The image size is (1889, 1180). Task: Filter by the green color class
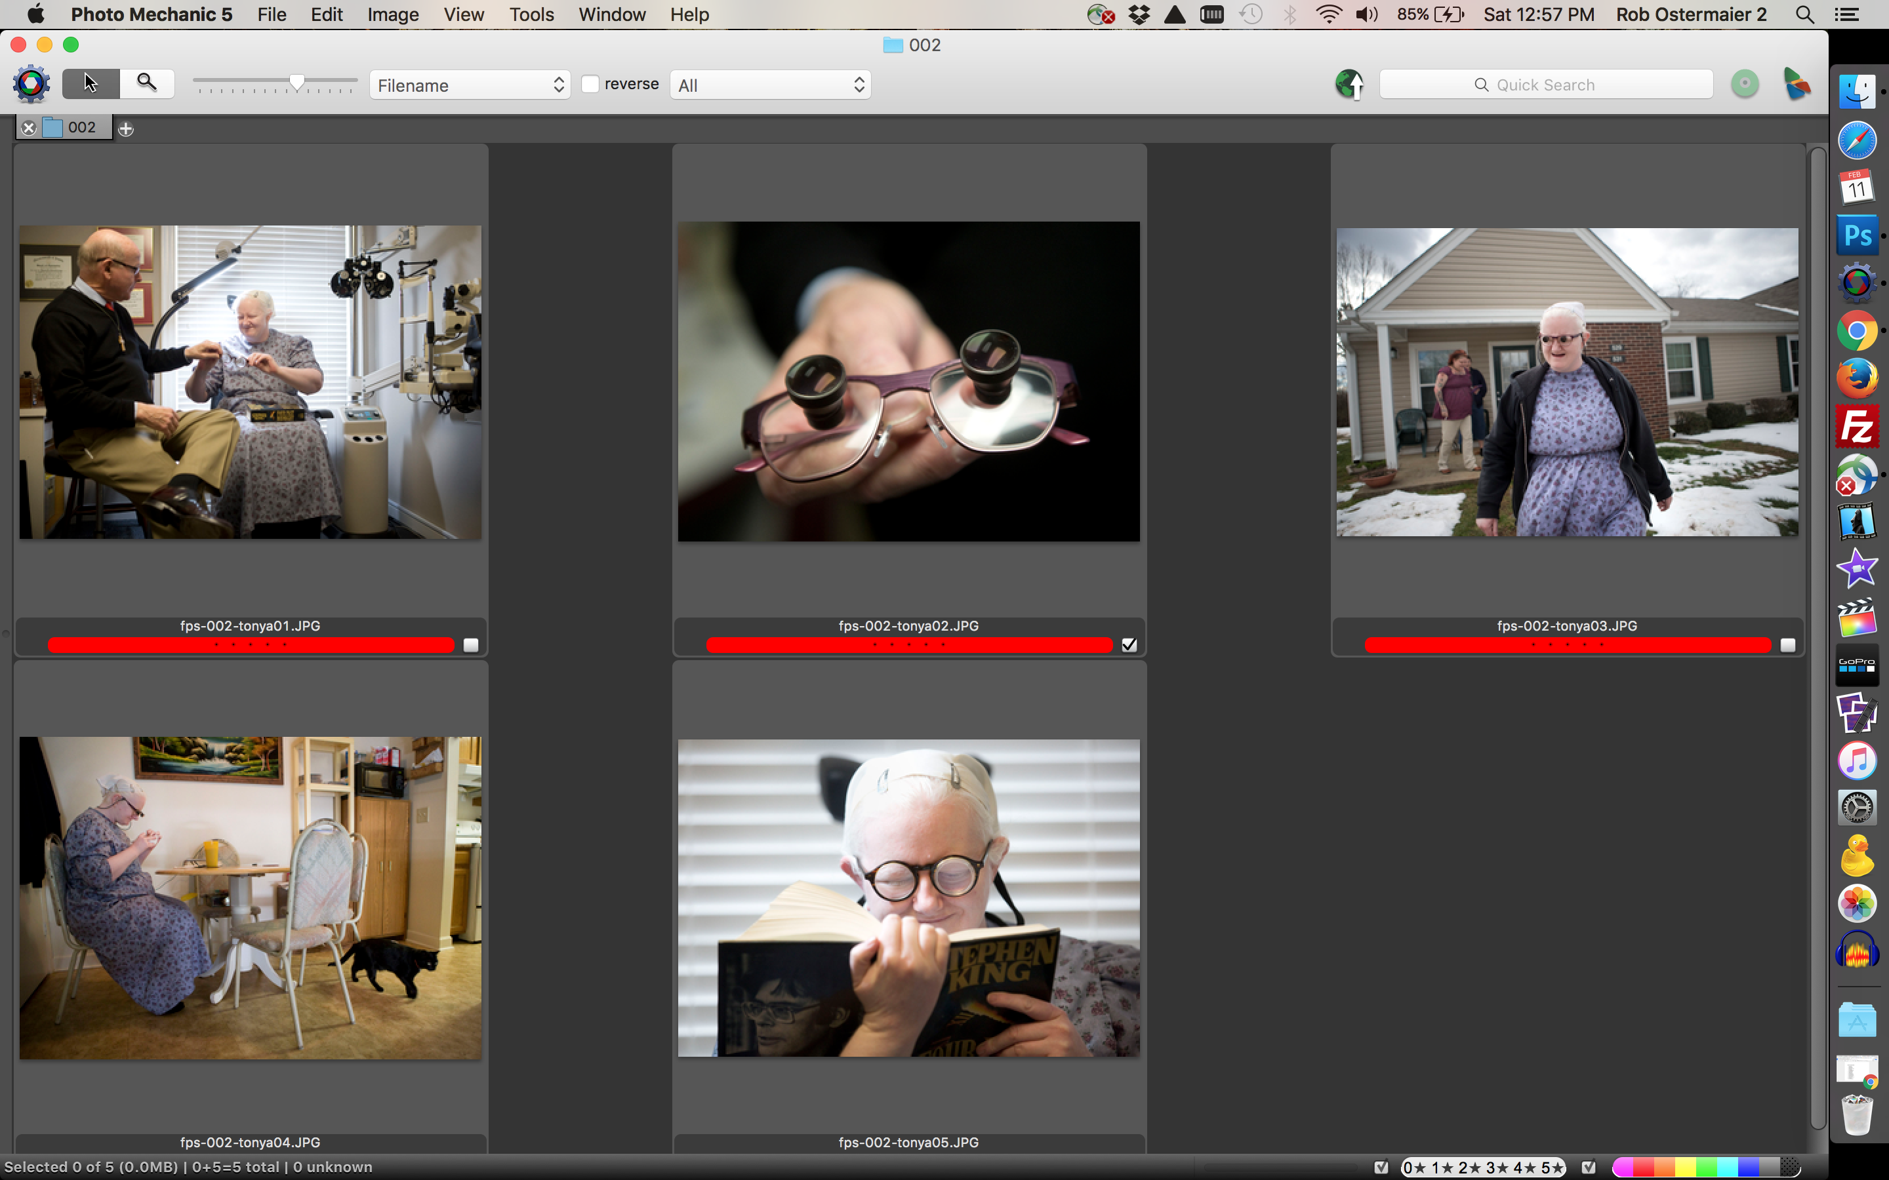[1707, 1168]
